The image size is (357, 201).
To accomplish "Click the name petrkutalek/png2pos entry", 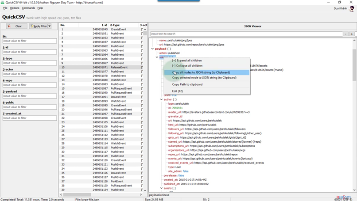I will click(x=175, y=41).
